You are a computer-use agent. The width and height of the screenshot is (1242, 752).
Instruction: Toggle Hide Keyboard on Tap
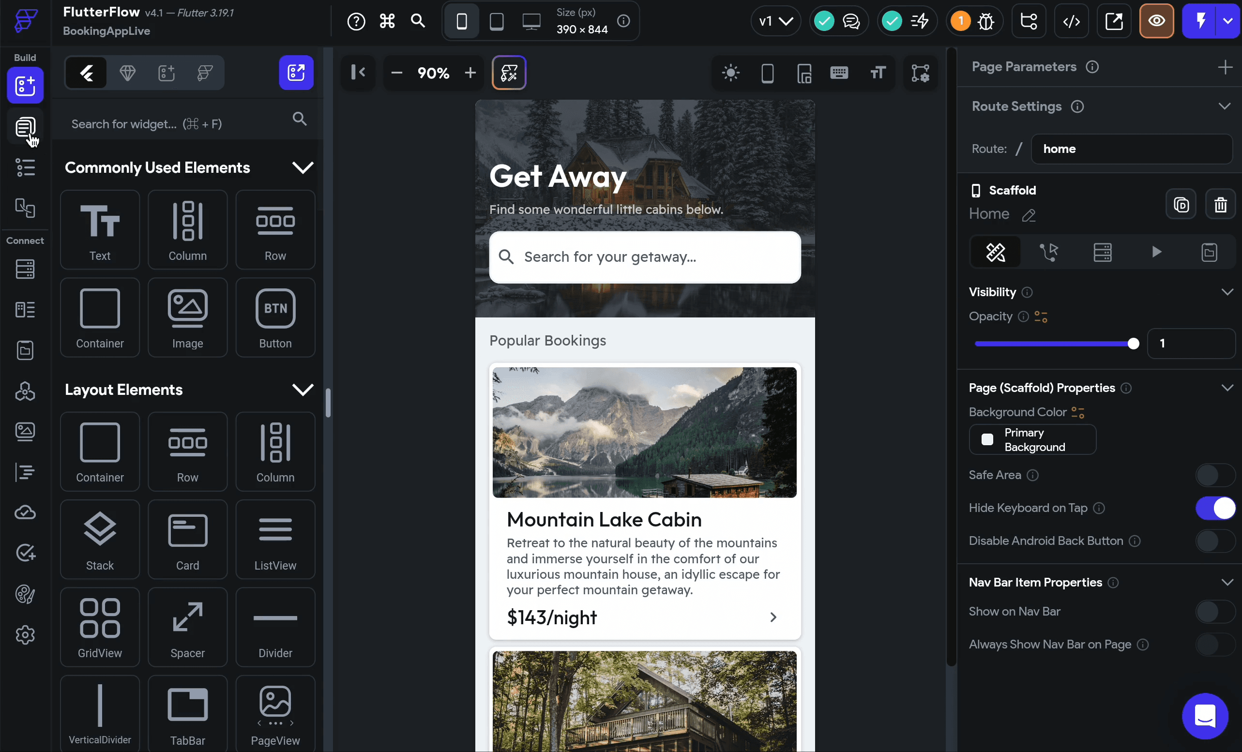coord(1216,509)
